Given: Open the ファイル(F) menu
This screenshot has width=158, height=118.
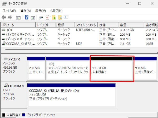Looking at the screenshot, I should 9,11.
